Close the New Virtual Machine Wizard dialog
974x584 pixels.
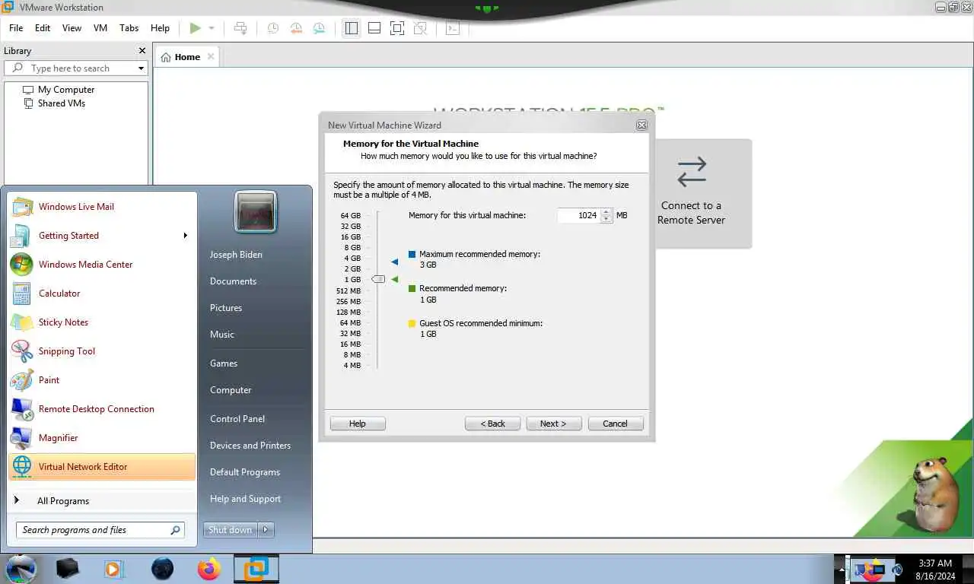click(641, 125)
